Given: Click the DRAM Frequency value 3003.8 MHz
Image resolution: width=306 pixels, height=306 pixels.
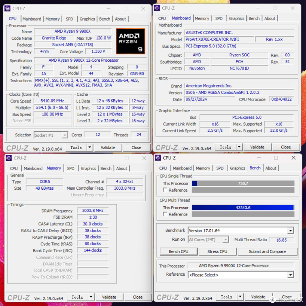Looking at the screenshot, I should point(93,210).
